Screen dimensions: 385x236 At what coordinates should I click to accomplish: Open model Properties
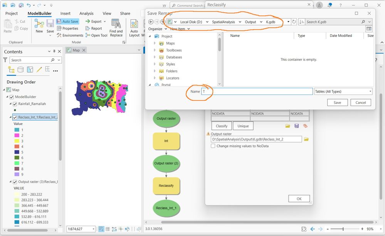point(67,28)
